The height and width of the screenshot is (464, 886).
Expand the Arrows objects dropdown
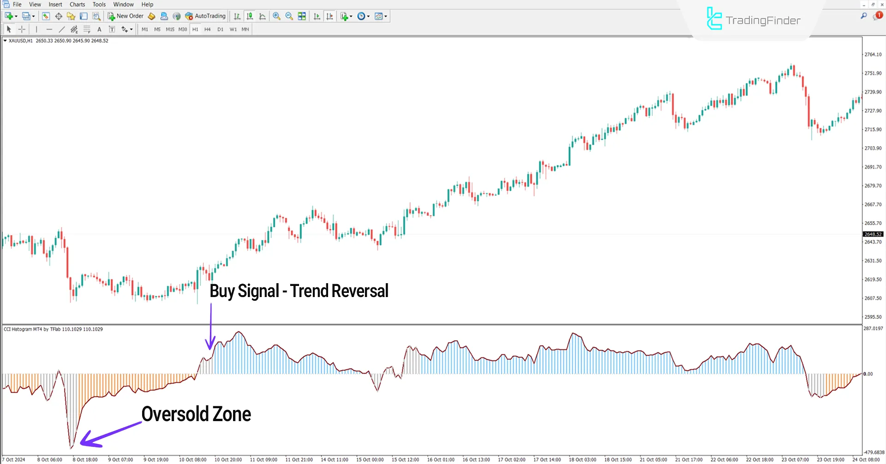pos(132,30)
